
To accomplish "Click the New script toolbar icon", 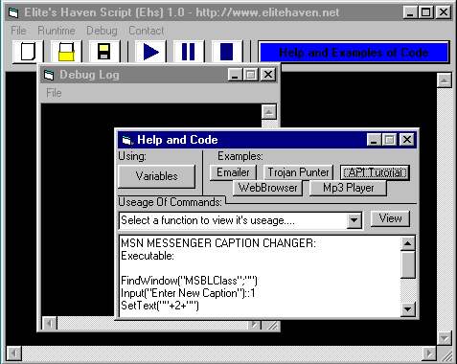I will [x=28, y=52].
